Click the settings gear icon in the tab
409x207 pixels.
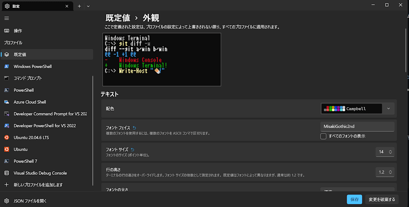(x=7, y=6)
